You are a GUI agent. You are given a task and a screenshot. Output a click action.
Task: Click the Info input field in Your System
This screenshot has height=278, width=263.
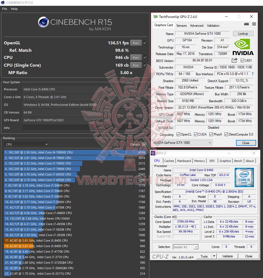(84, 128)
